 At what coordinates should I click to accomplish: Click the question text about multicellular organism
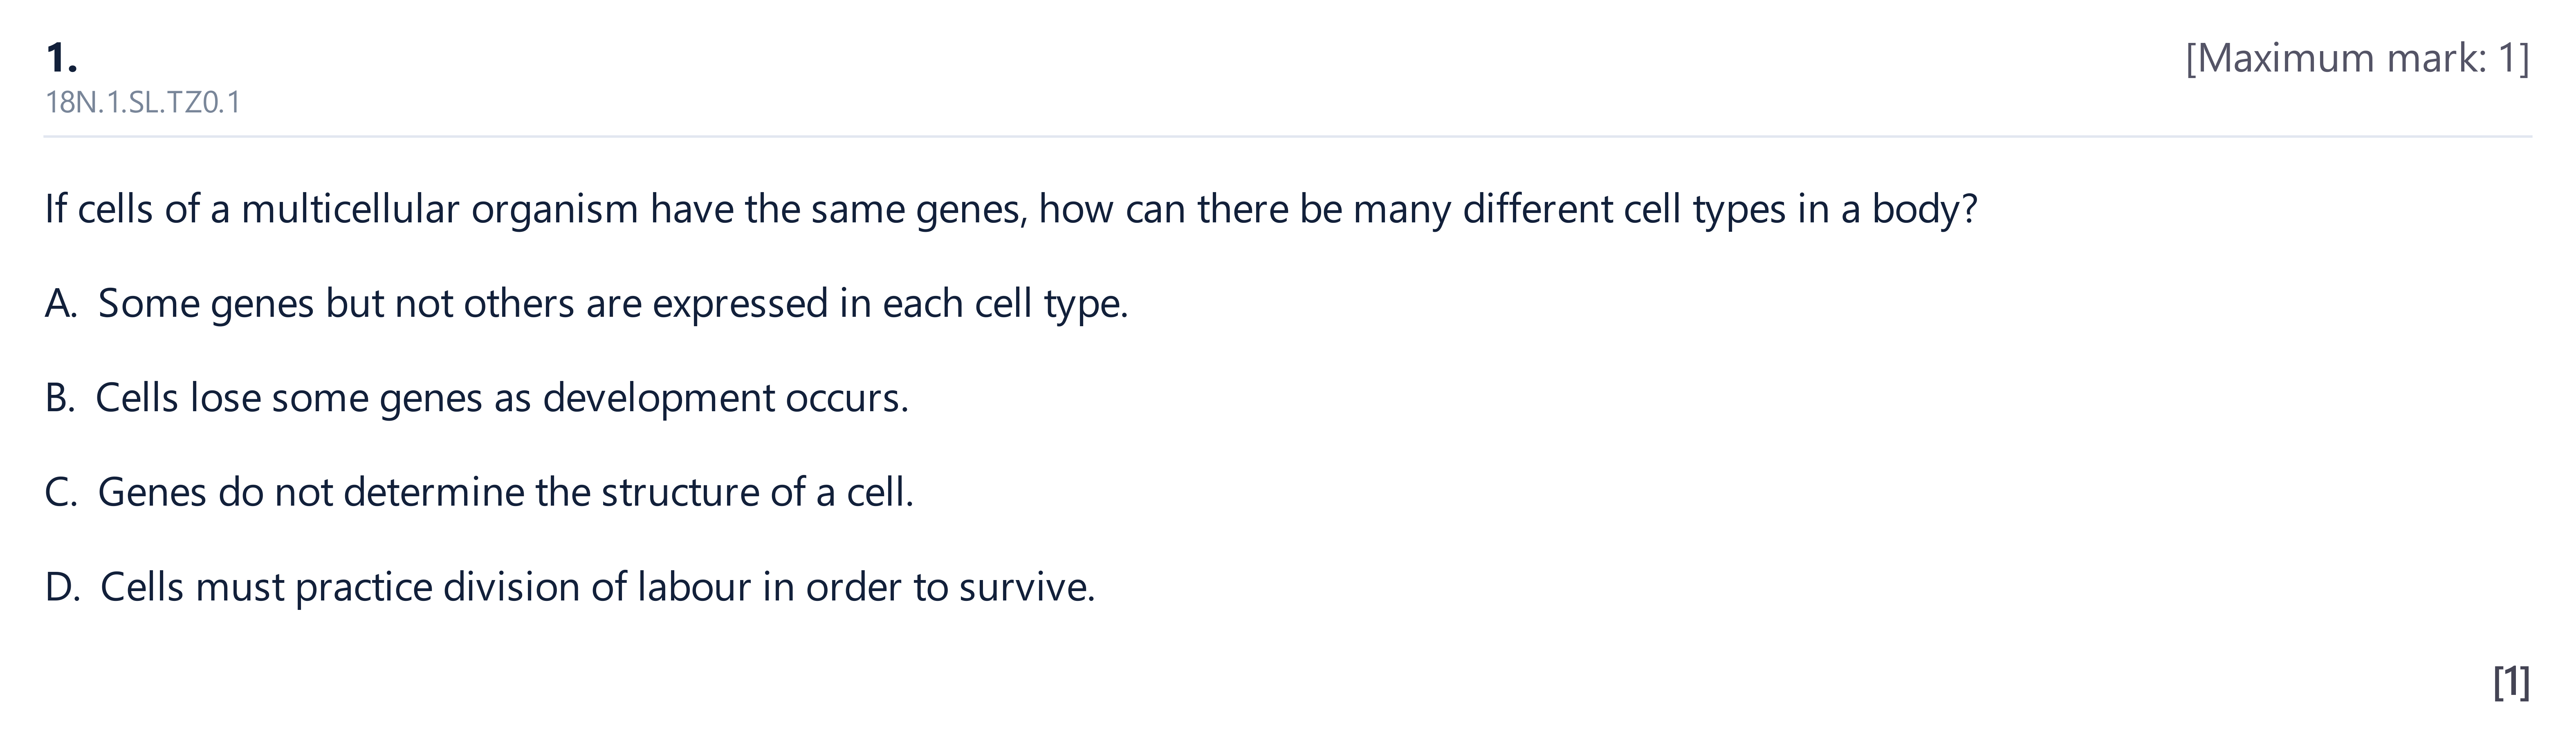(1011, 209)
